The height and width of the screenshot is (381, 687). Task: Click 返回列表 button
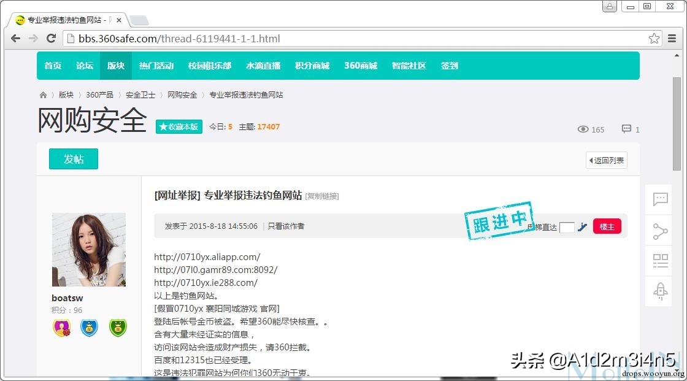607,161
